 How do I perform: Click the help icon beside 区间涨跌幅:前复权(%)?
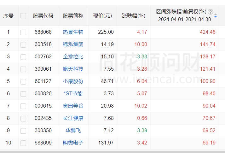211,12
